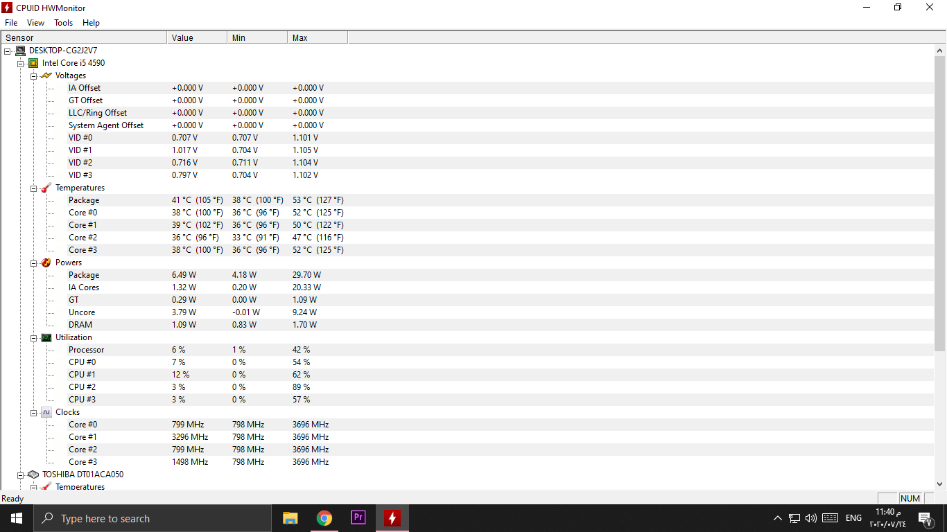Collapse the Intel Core i5 4590 node

[x=21, y=63]
